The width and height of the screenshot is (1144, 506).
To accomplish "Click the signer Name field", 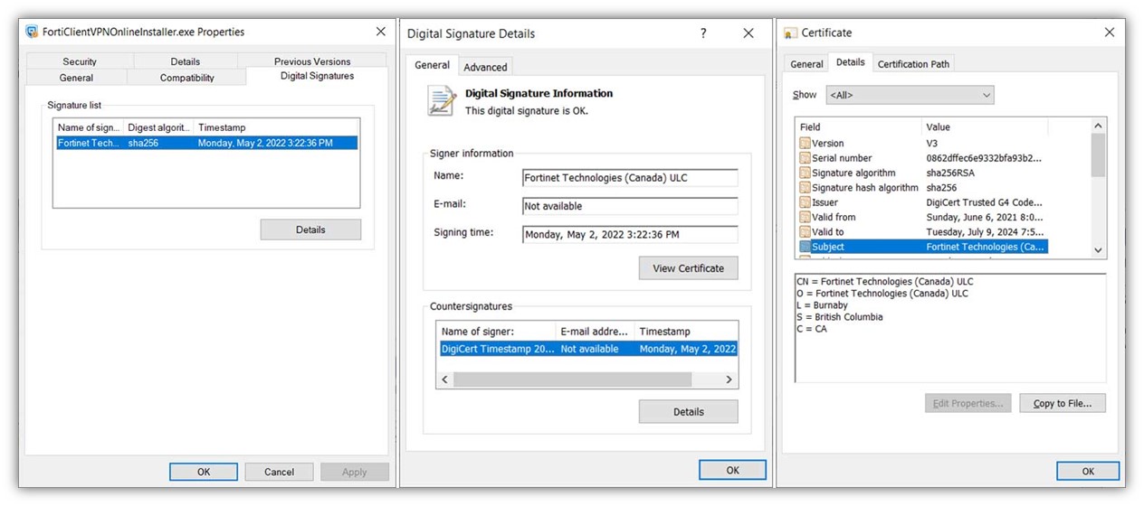I will [x=630, y=178].
